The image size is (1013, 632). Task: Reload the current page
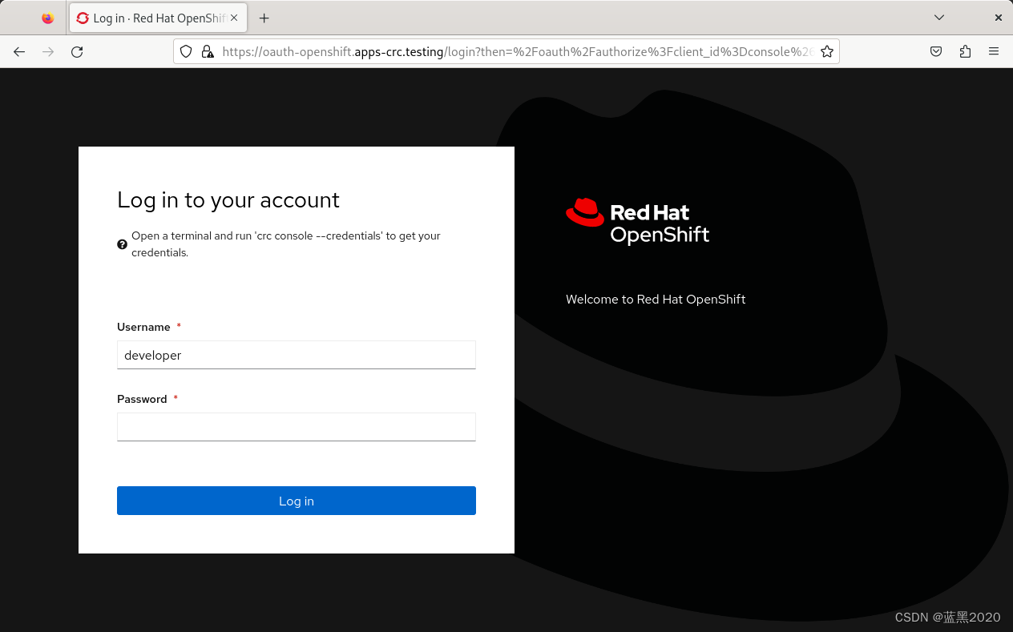click(77, 51)
